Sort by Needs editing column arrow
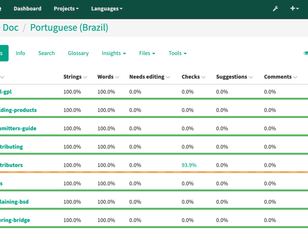 [x=168, y=77]
